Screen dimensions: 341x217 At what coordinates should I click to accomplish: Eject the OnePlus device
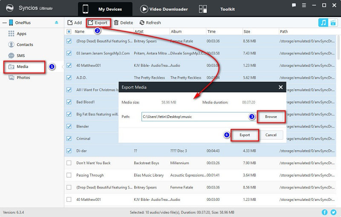(57, 23)
